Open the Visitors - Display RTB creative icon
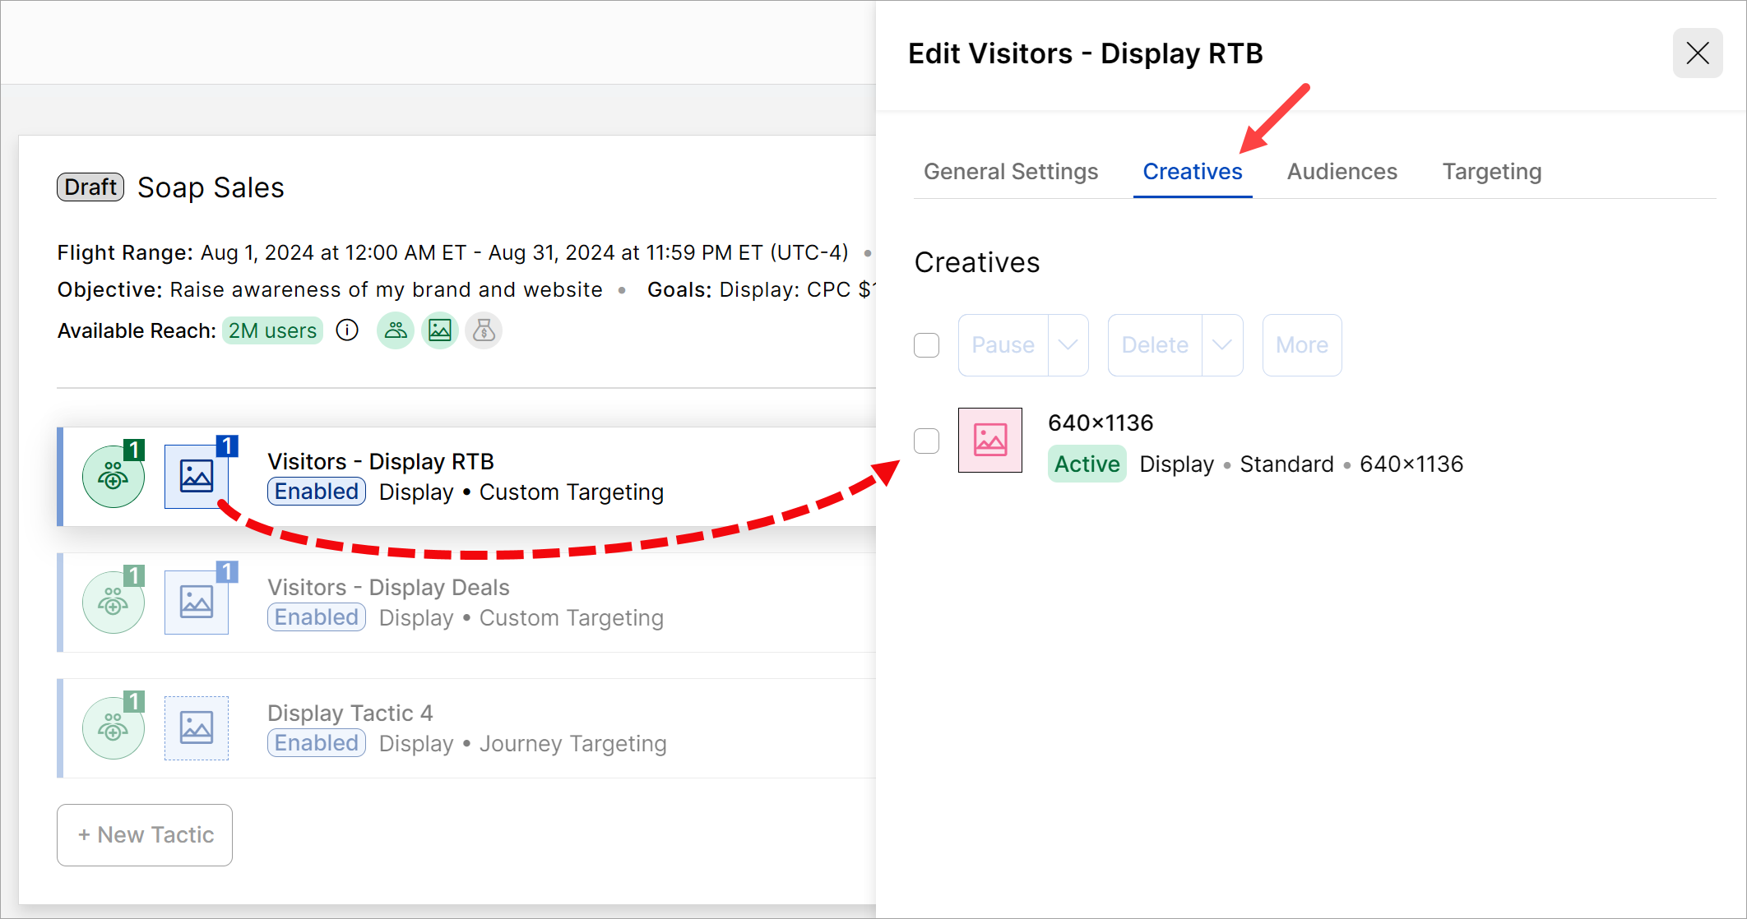The width and height of the screenshot is (1747, 919). point(197,477)
